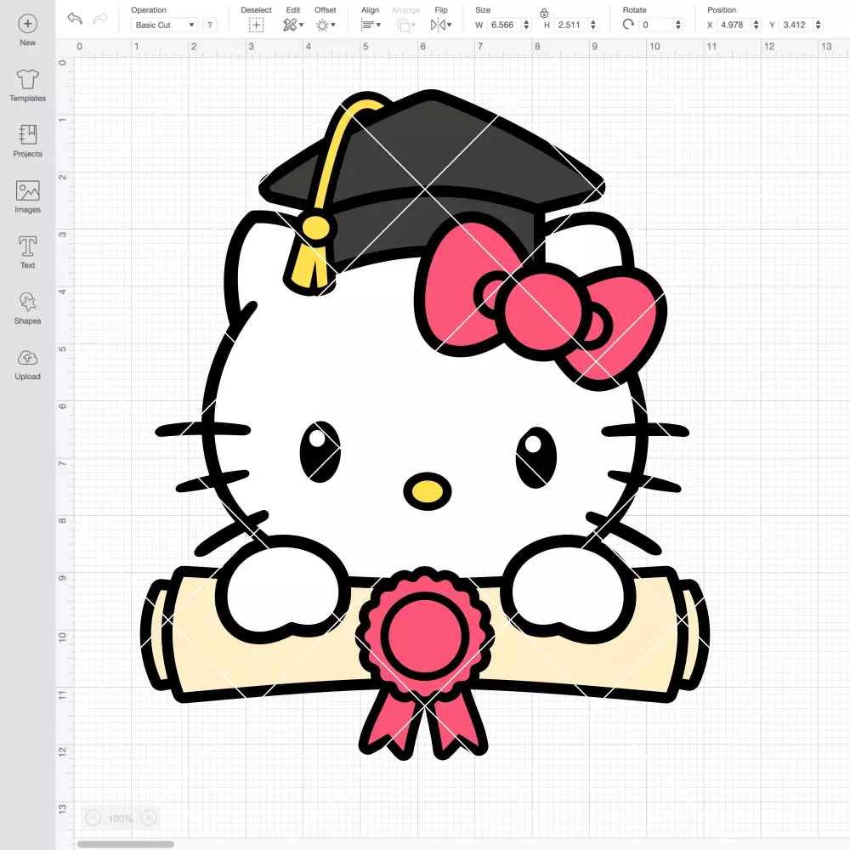Click the horizontal canvas scrollbar
850x850 pixels.
point(126,844)
